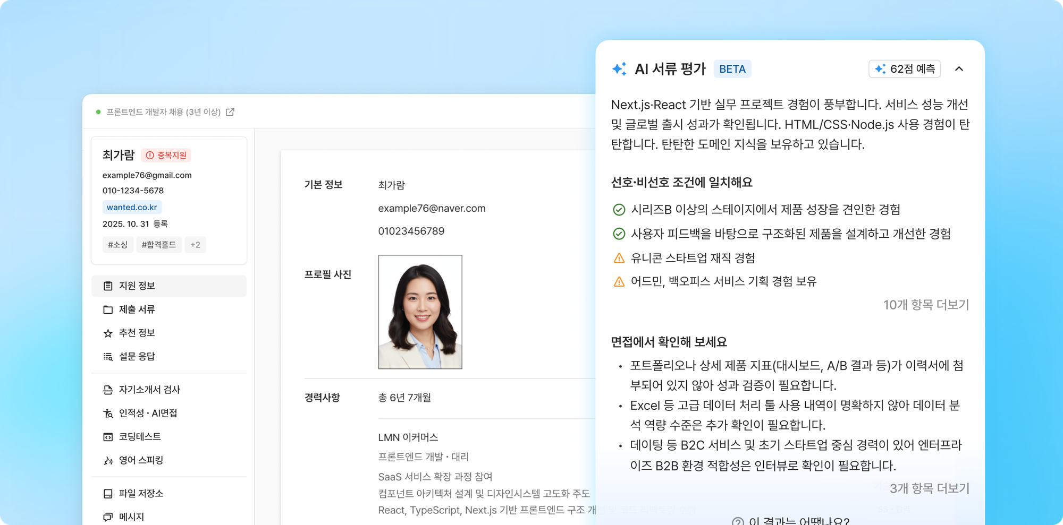1063x525 pixels.
Task: Open the 파일 저장소 menu item
Action: click(x=169, y=494)
